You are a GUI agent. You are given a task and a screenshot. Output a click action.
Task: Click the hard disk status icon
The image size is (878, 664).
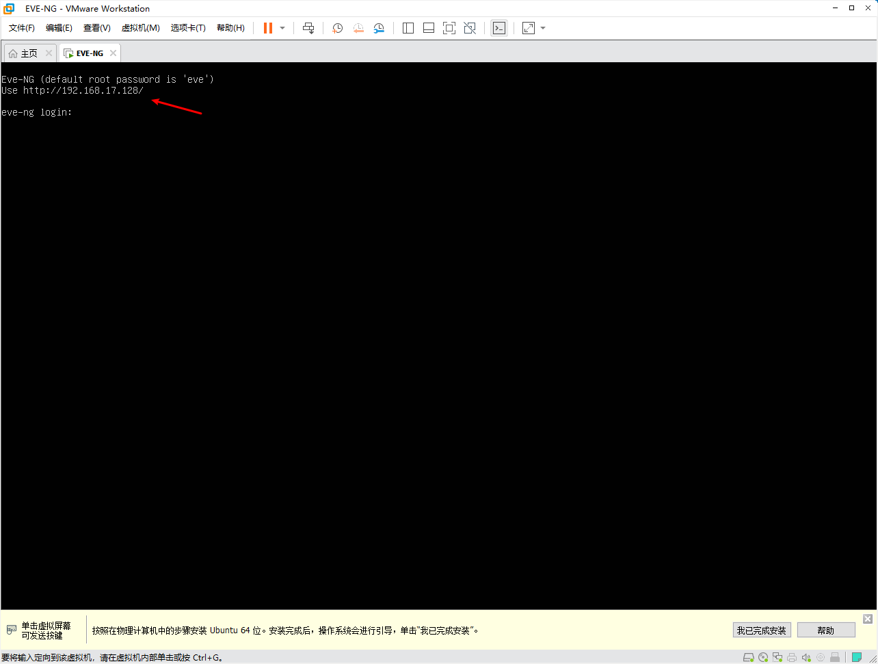748,657
